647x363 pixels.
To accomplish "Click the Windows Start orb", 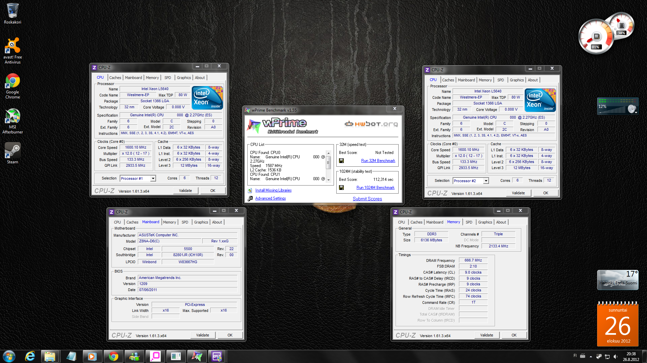I will 9,356.
